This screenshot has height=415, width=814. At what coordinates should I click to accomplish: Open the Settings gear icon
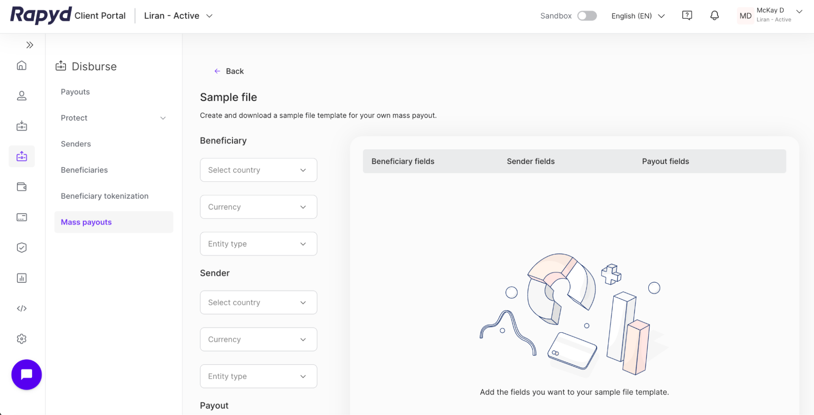coord(22,339)
